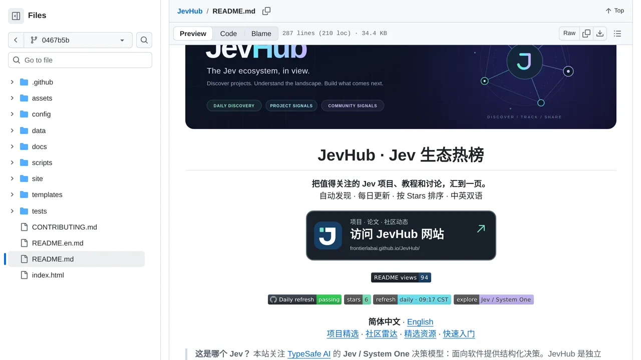The image size is (641, 360).
Task: Switch to the Blame tab
Action: [261, 33]
